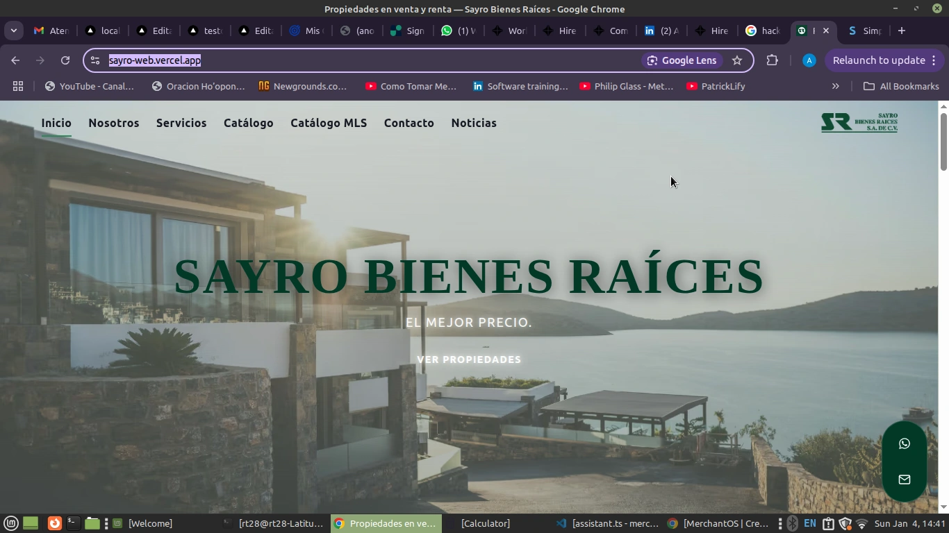Navigate to Catálogo MLS

(x=329, y=123)
